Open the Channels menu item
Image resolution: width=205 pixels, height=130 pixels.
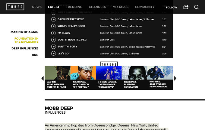97,7
